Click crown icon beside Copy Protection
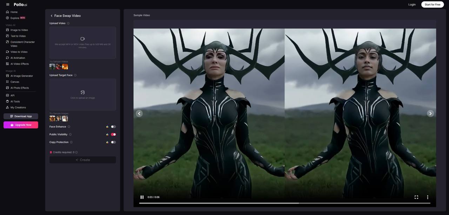 107,142
